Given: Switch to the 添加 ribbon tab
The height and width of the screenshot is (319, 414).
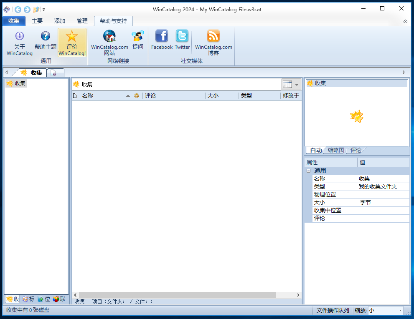Looking at the screenshot, I should (x=60, y=21).
